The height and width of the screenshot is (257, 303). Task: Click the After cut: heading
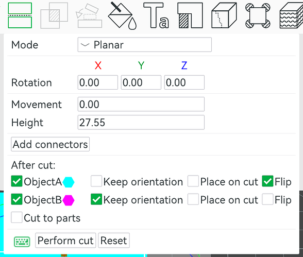(33, 165)
